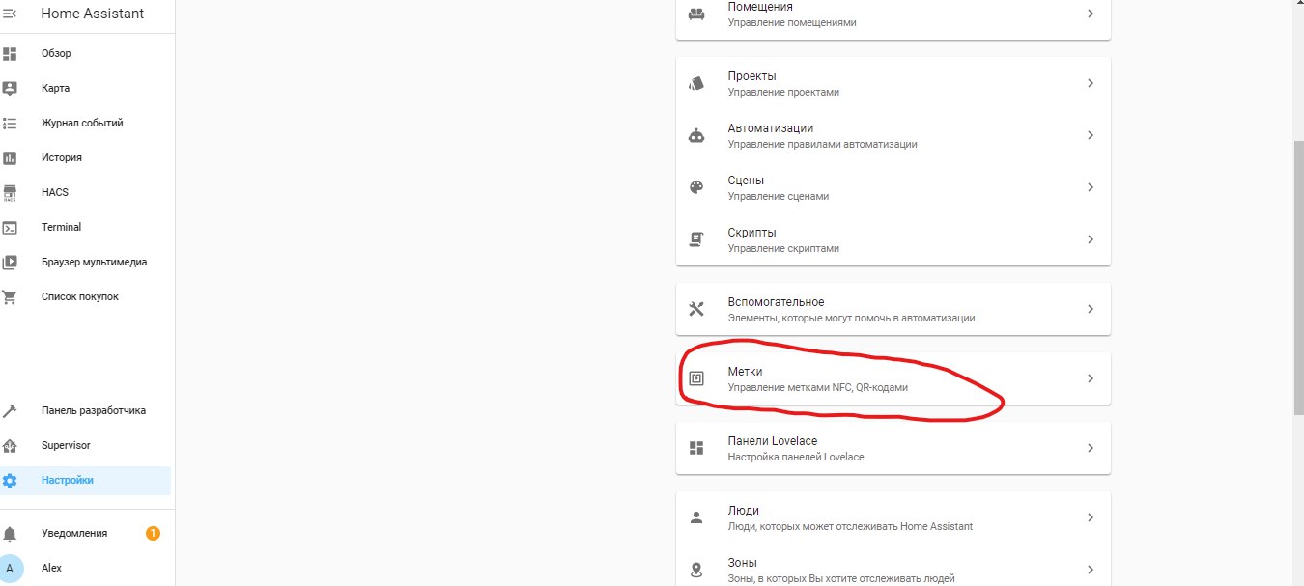1304x586 pixels.
Task: Open Сцены via its right chevron
Action: (x=1091, y=187)
